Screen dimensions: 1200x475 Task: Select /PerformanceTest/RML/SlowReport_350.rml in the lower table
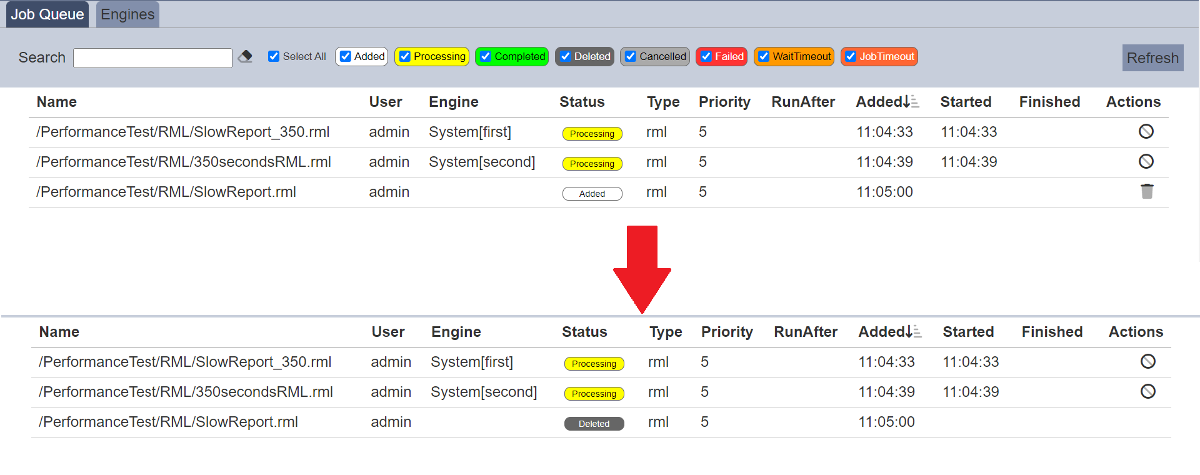click(185, 362)
